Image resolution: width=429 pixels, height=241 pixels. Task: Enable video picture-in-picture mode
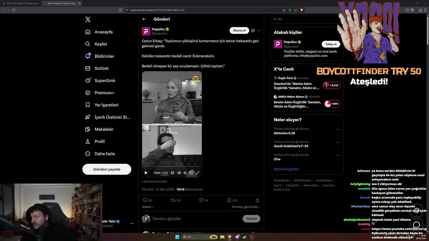pos(191,173)
